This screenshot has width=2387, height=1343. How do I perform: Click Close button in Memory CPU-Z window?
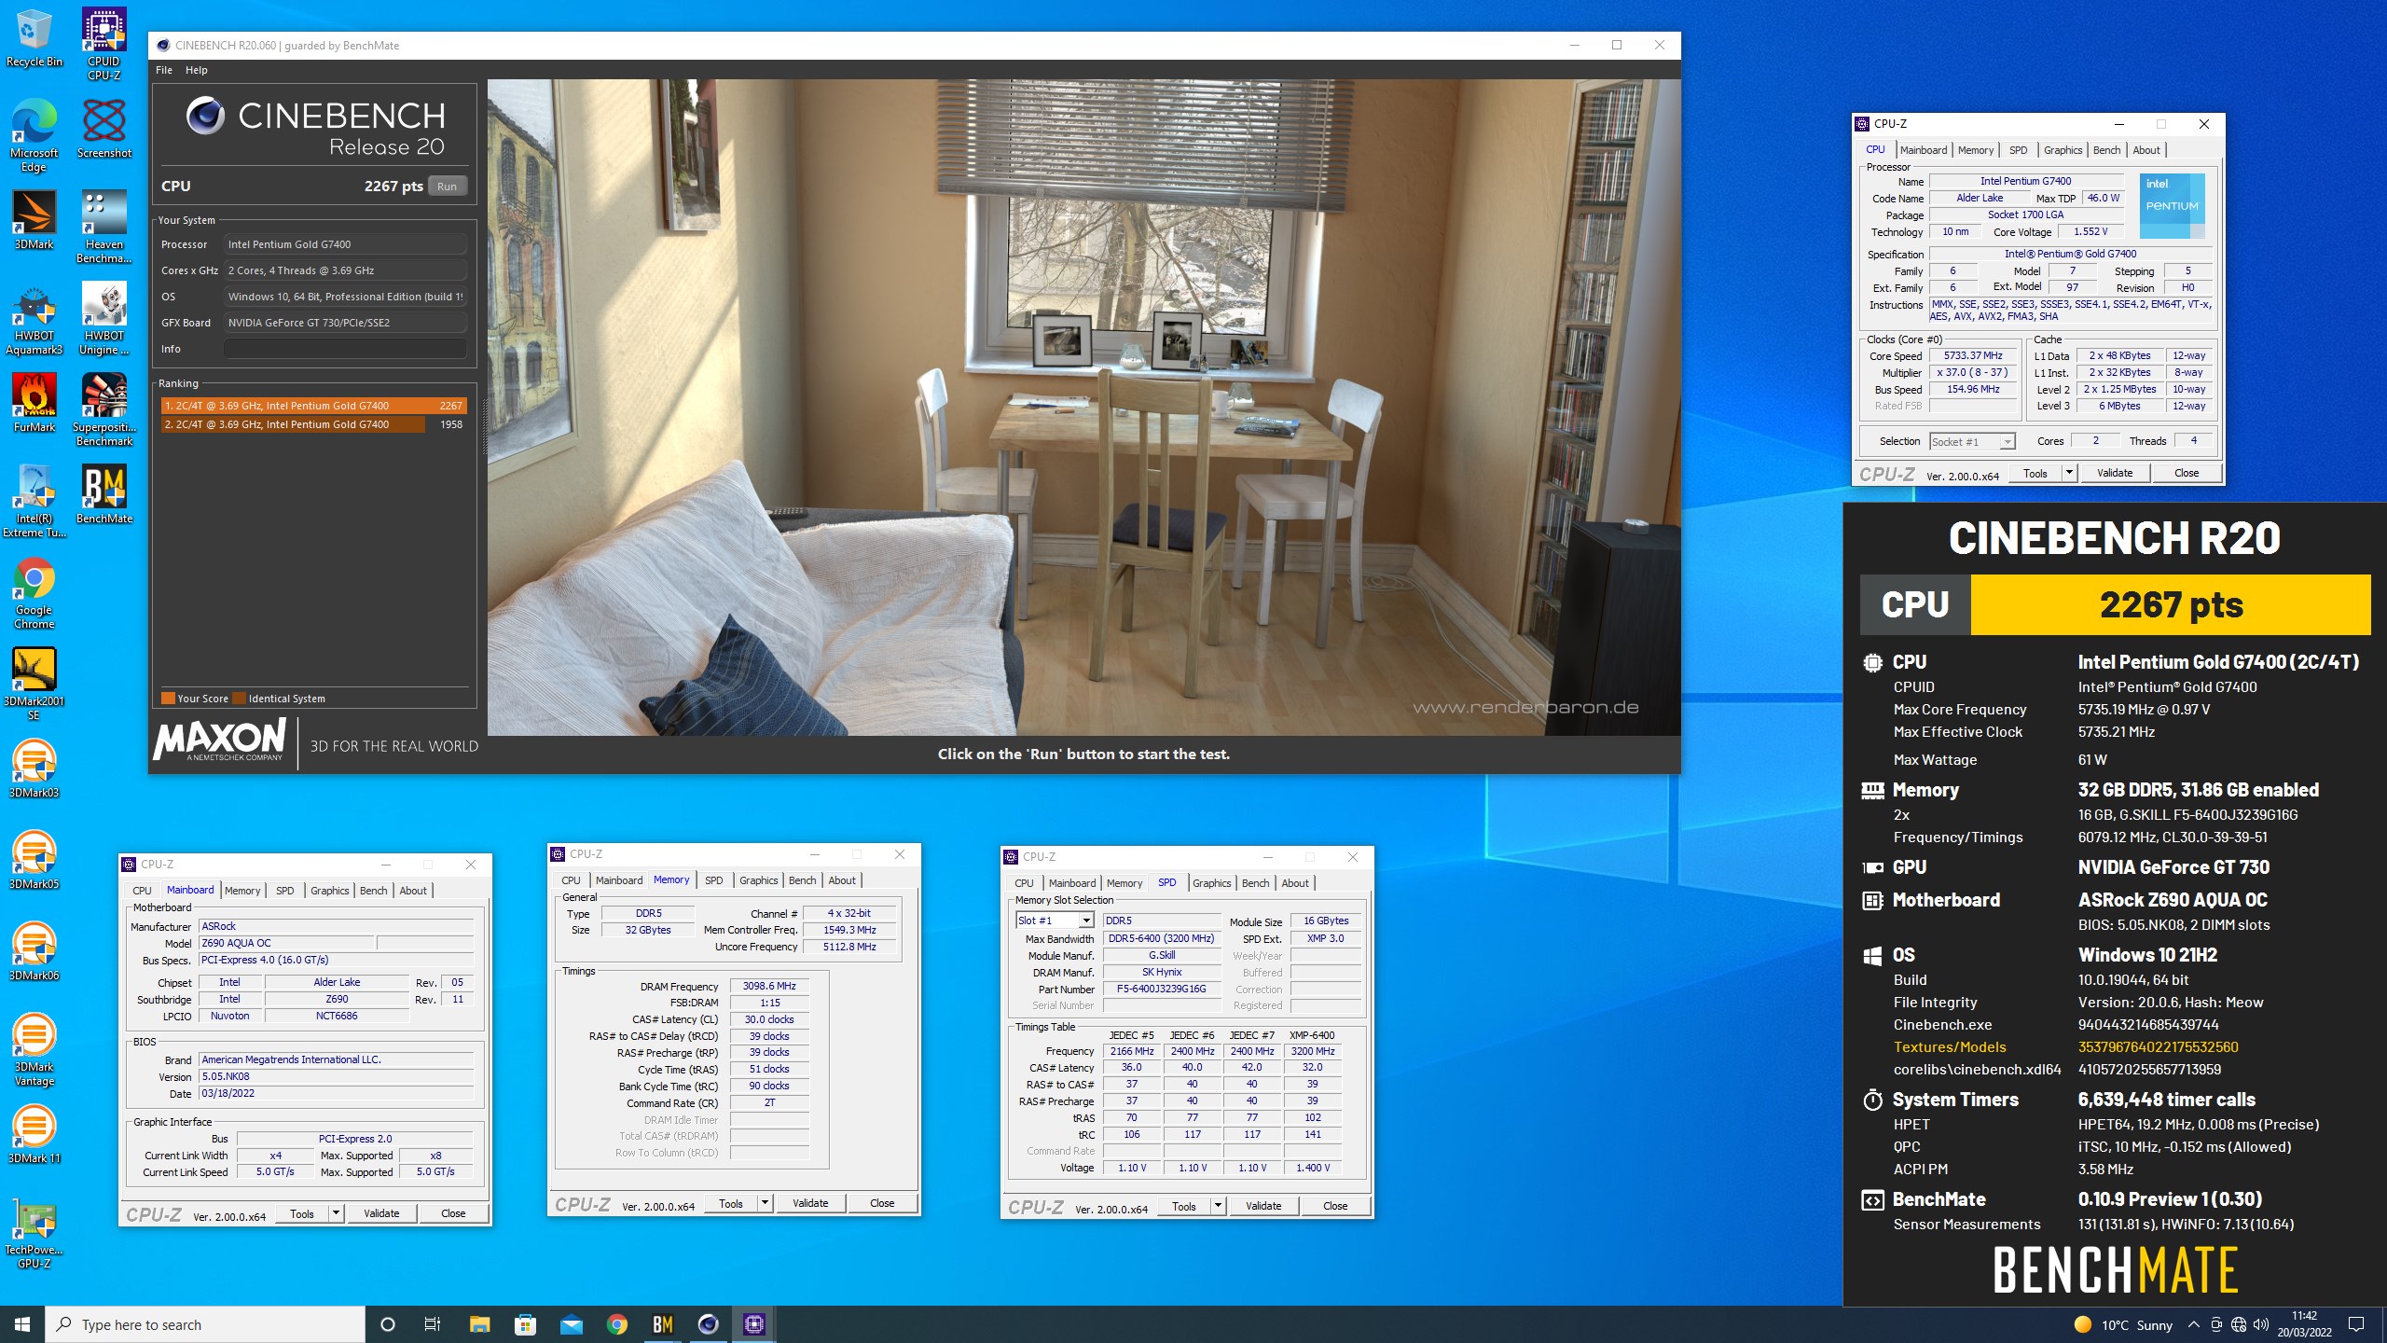882,1203
